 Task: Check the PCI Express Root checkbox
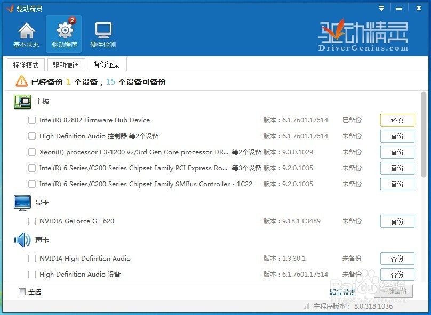(32, 168)
